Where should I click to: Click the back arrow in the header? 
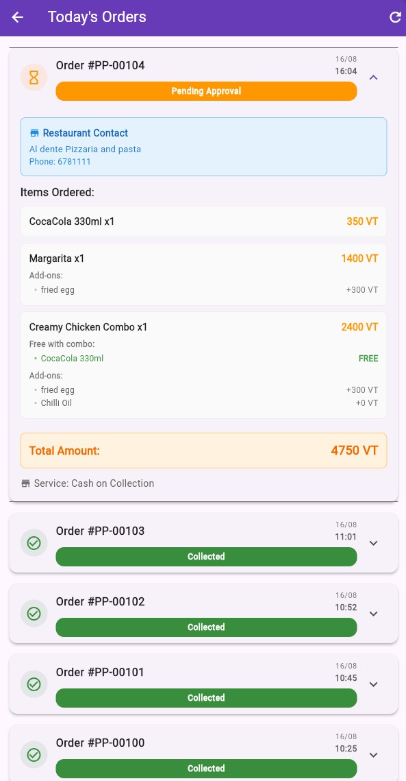click(17, 17)
